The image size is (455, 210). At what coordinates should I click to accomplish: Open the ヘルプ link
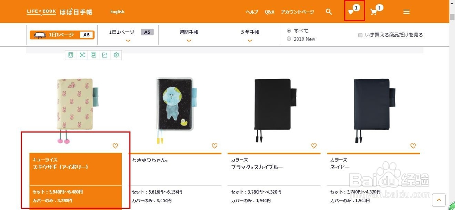tap(252, 12)
